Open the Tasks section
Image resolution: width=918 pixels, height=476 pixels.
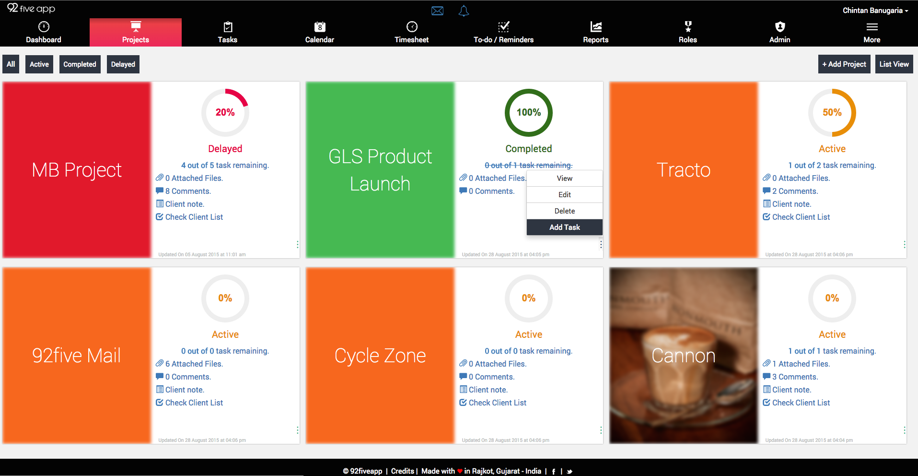pyautogui.click(x=228, y=32)
